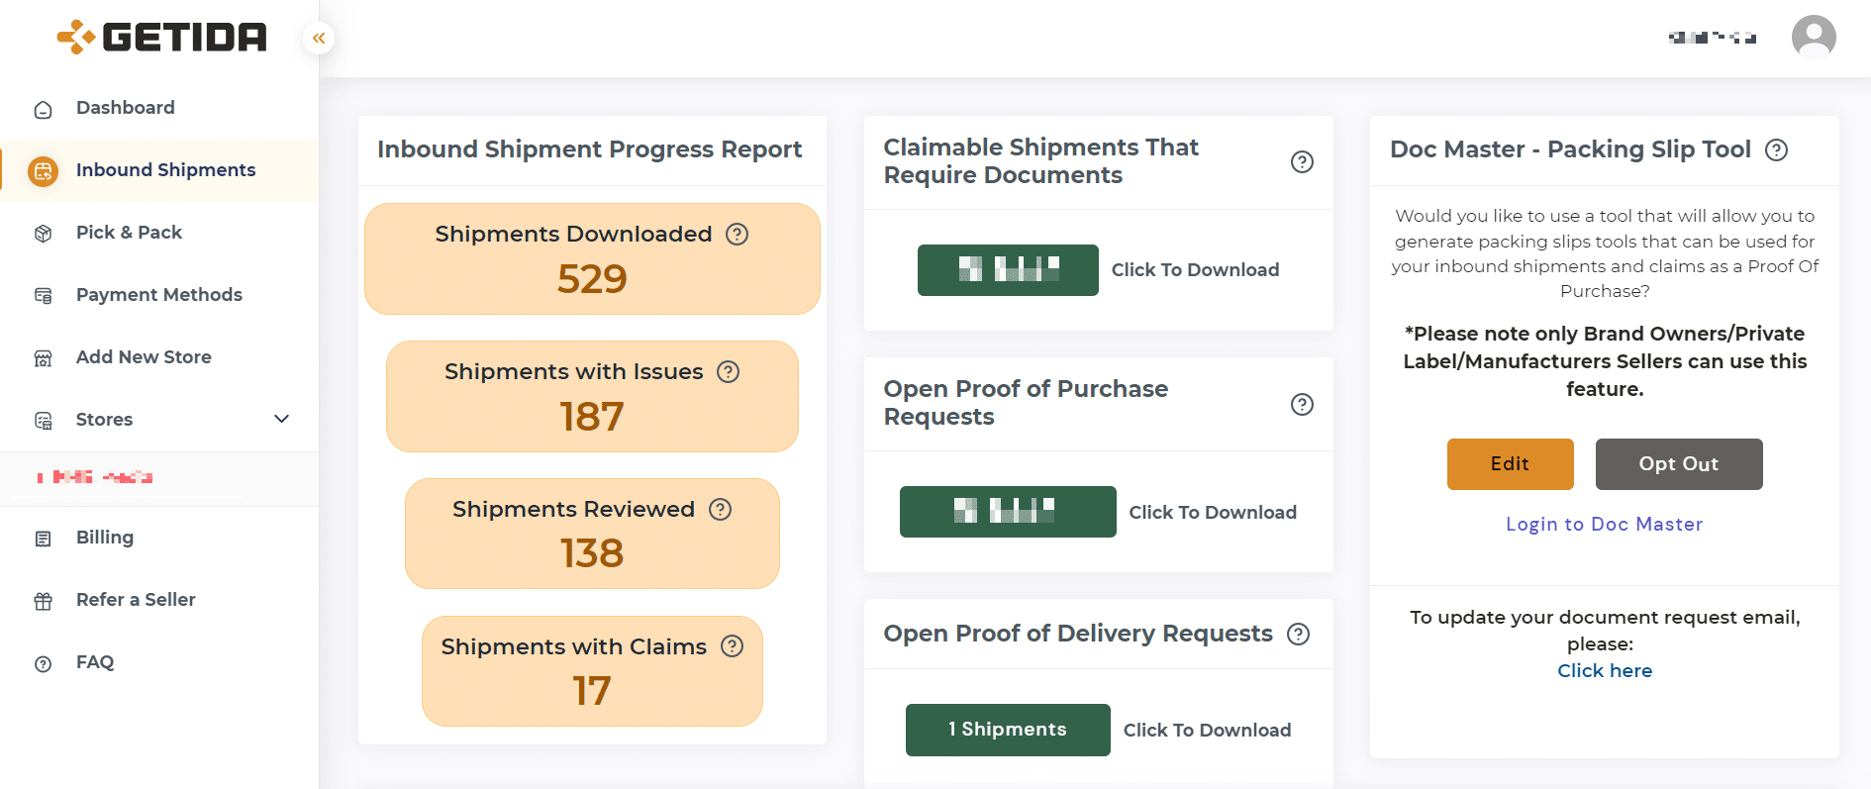Open help for Open Proof of Delivery Requests
1871x789 pixels.
coord(1299,634)
